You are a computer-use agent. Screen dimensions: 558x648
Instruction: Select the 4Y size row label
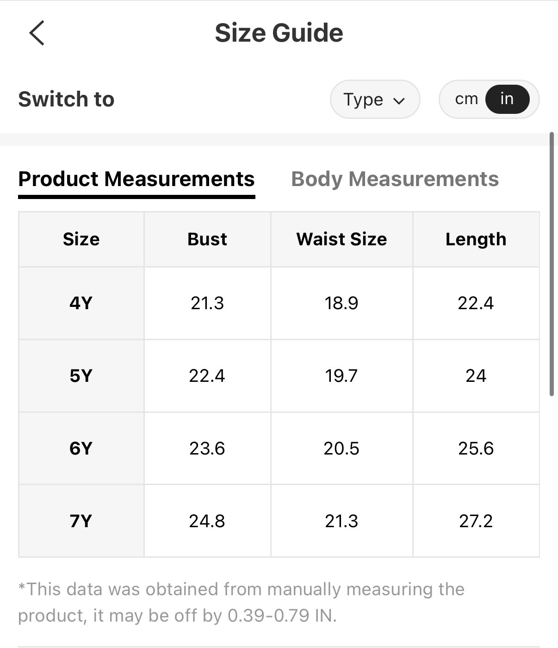click(x=81, y=303)
